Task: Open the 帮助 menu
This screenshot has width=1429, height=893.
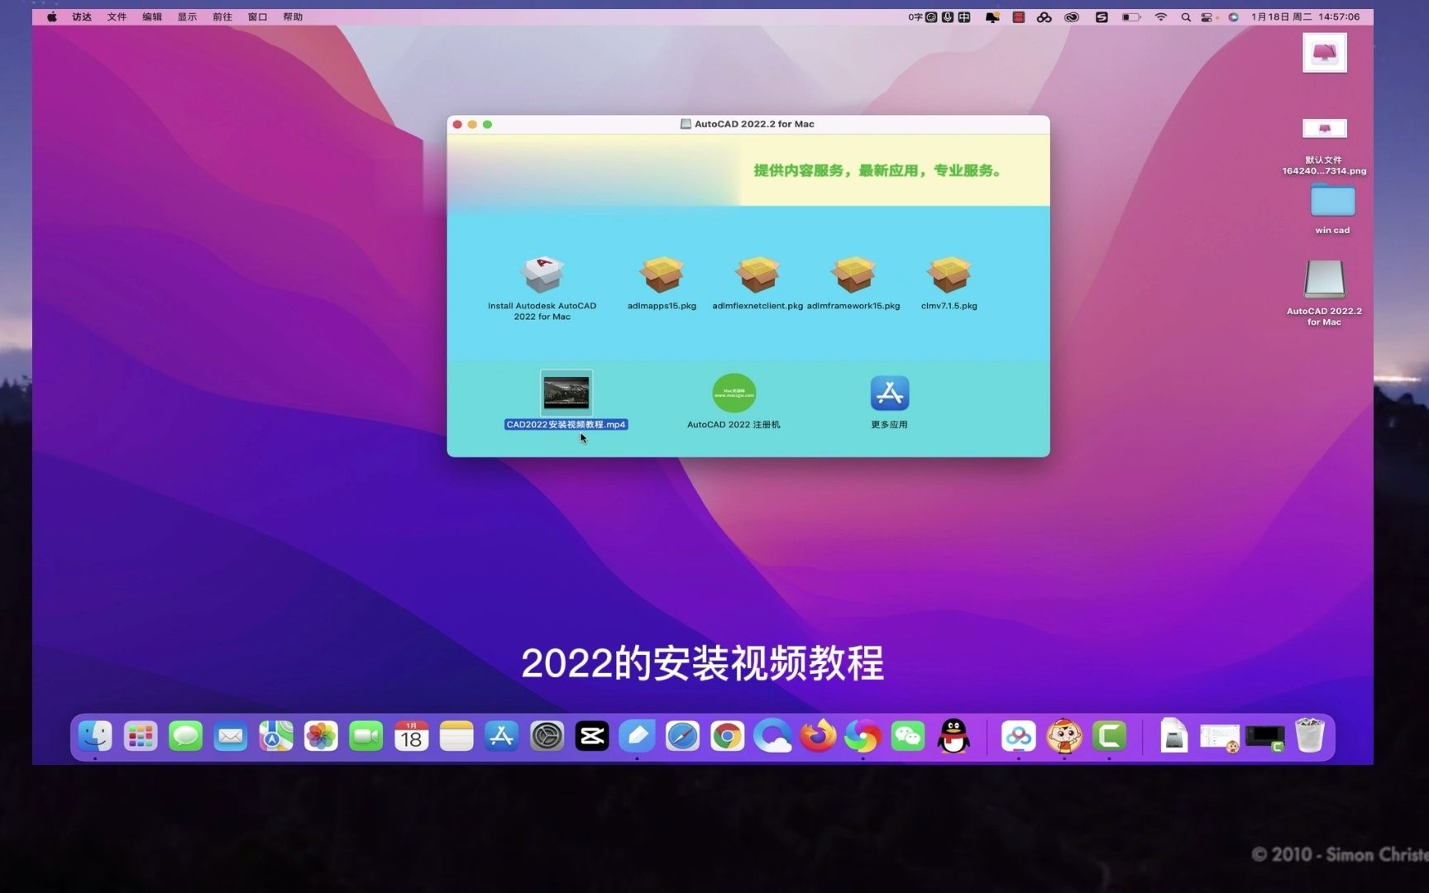Action: 293,17
